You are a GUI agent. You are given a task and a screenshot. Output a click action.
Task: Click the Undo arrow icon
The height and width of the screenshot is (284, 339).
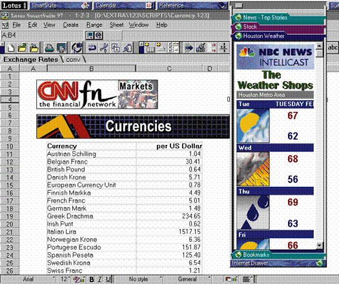(x=92, y=48)
